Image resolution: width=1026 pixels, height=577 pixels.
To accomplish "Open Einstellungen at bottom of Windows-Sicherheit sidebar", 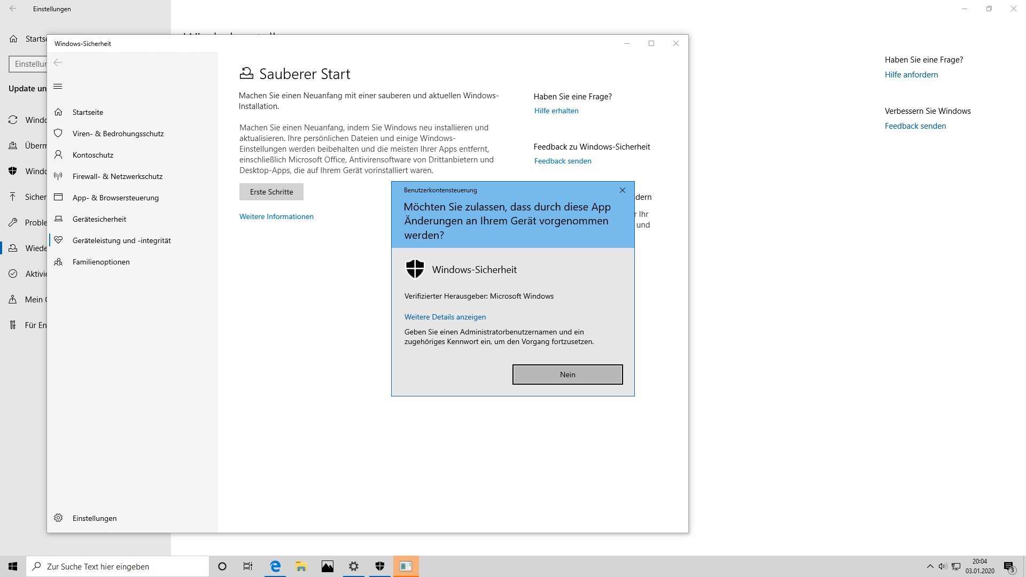I will pyautogui.click(x=133, y=518).
